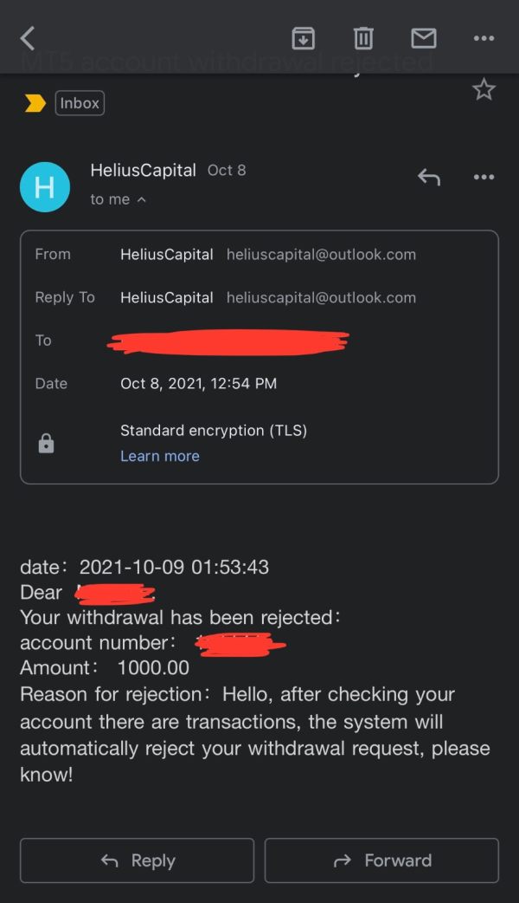Toggle the yellow importance marker
Image resolution: width=519 pixels, height=903 pixels.
point(35,103)
